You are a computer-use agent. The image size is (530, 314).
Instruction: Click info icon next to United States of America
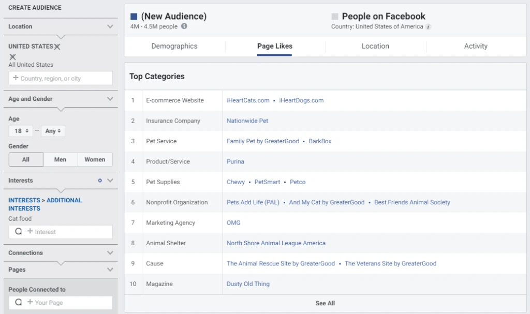[428, 27]
